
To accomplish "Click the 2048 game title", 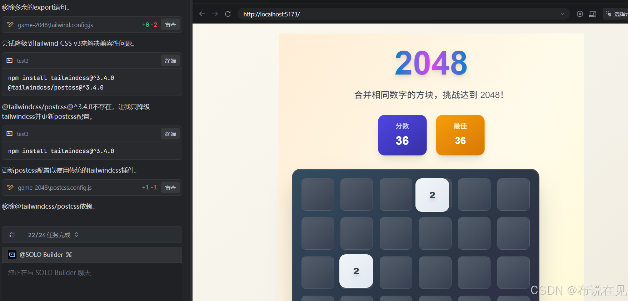I will tap(431, 63).
